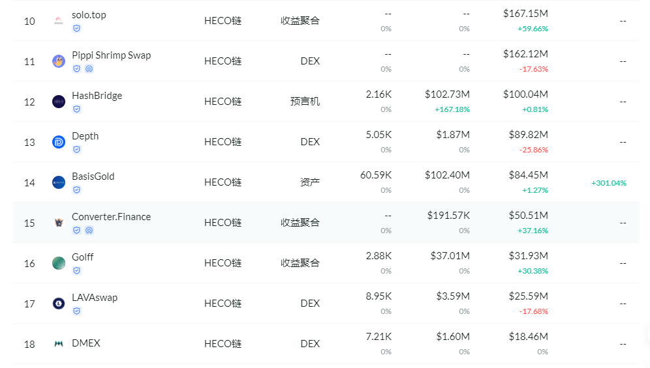Click the solo.top project logo

coord(59,21)
